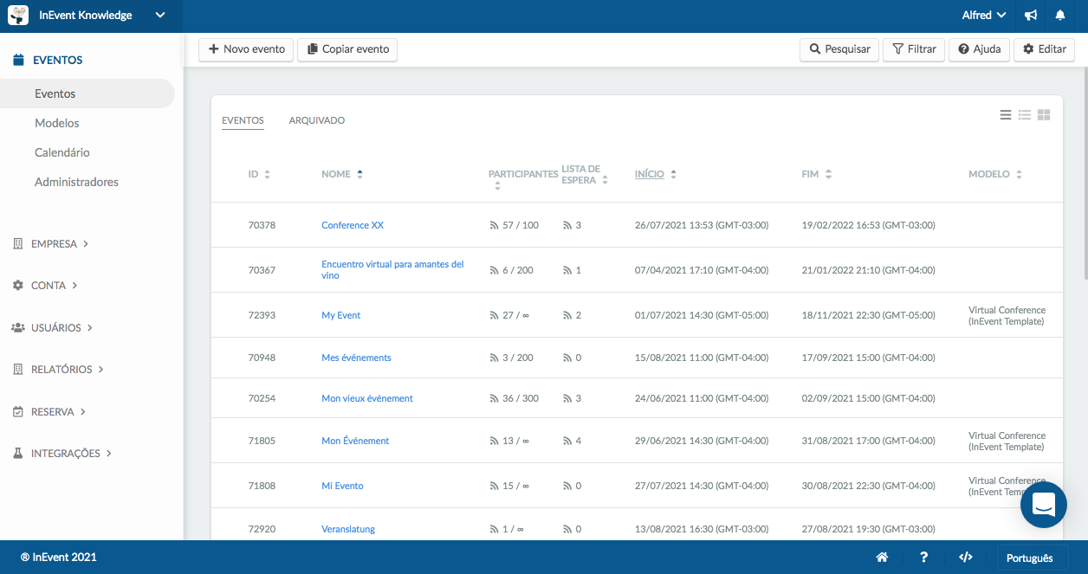1088x574 pixels.
Task: Click event ID 70378
Action: [x=262, y=225]
